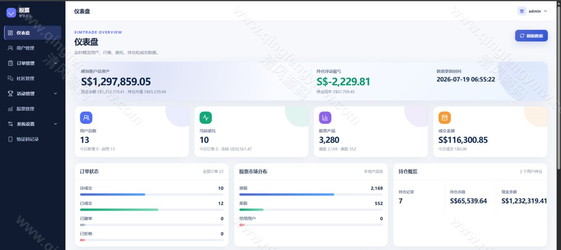Click the total assets S$1,297,859.05
The width and height of the screenshot is (561, 250).
[116, 82]
